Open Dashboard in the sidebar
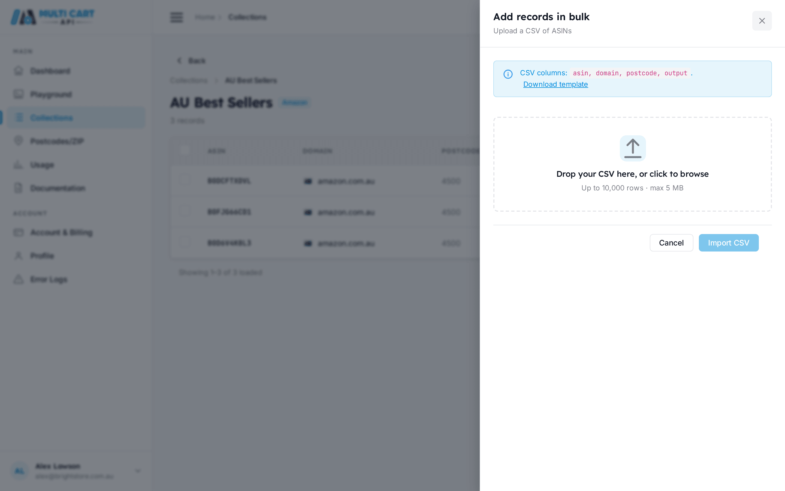Screen dimensions: 785x491 (76, 71)
